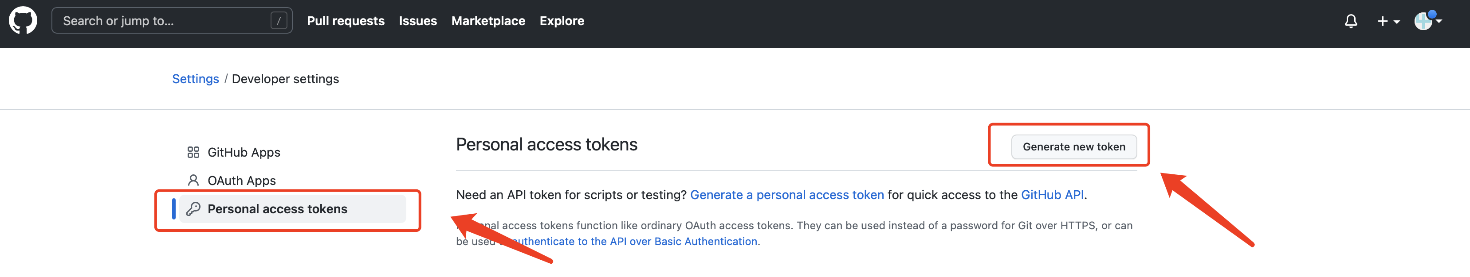The height and width of the screenshot is (277, 1470).
Task: Open the GitHub API link
Action: point(1052,195)
